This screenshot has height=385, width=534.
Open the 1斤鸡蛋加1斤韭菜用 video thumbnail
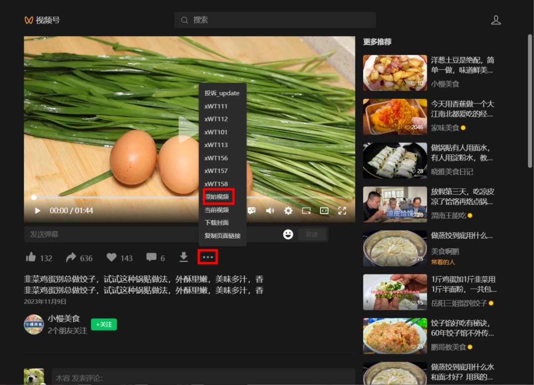395,292
